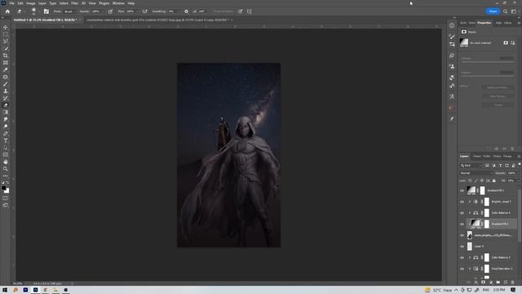The height and width of the screenshot is (294, 522).
Task: Select the Path Selection tool
Action: pos(6,148)
